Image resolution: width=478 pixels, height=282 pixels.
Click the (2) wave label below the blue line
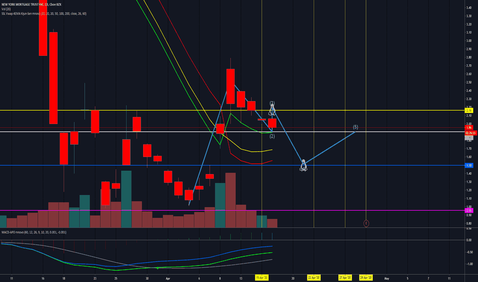[x=272, y=136]
